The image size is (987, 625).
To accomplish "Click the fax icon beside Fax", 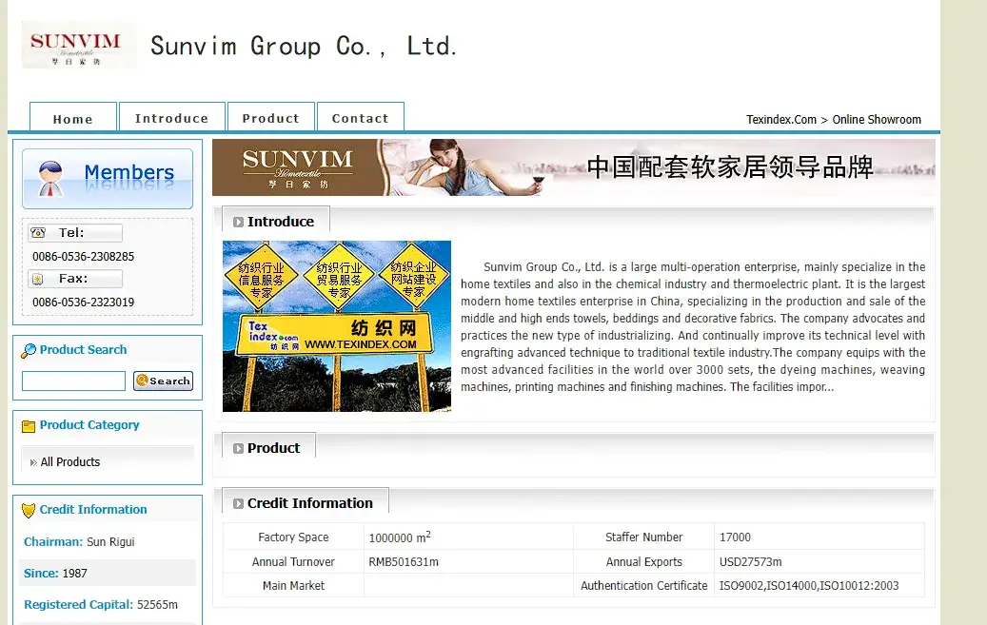I will [38, 279].
